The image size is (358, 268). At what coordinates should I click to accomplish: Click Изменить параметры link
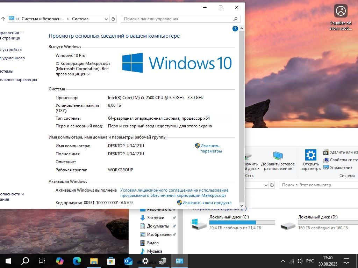(211, 149)
